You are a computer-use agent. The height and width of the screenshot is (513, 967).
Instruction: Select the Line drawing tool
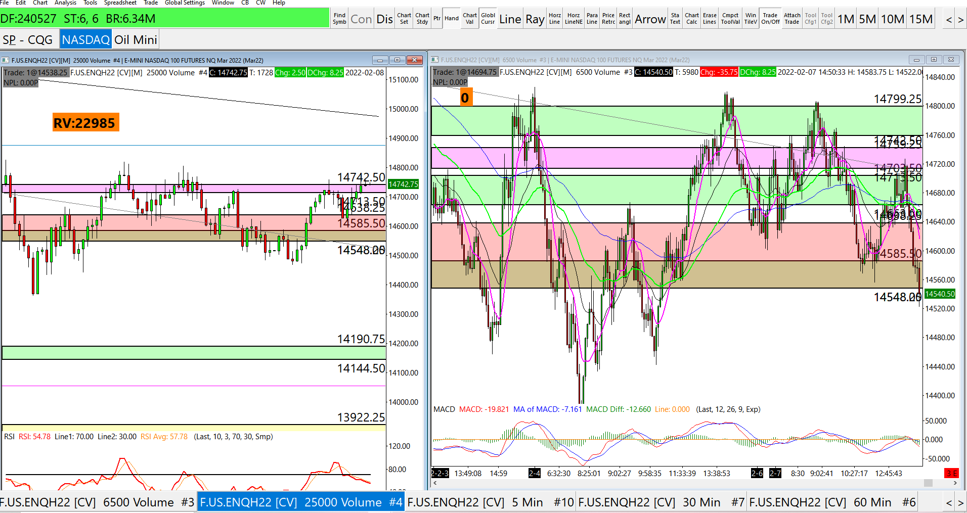510,19
